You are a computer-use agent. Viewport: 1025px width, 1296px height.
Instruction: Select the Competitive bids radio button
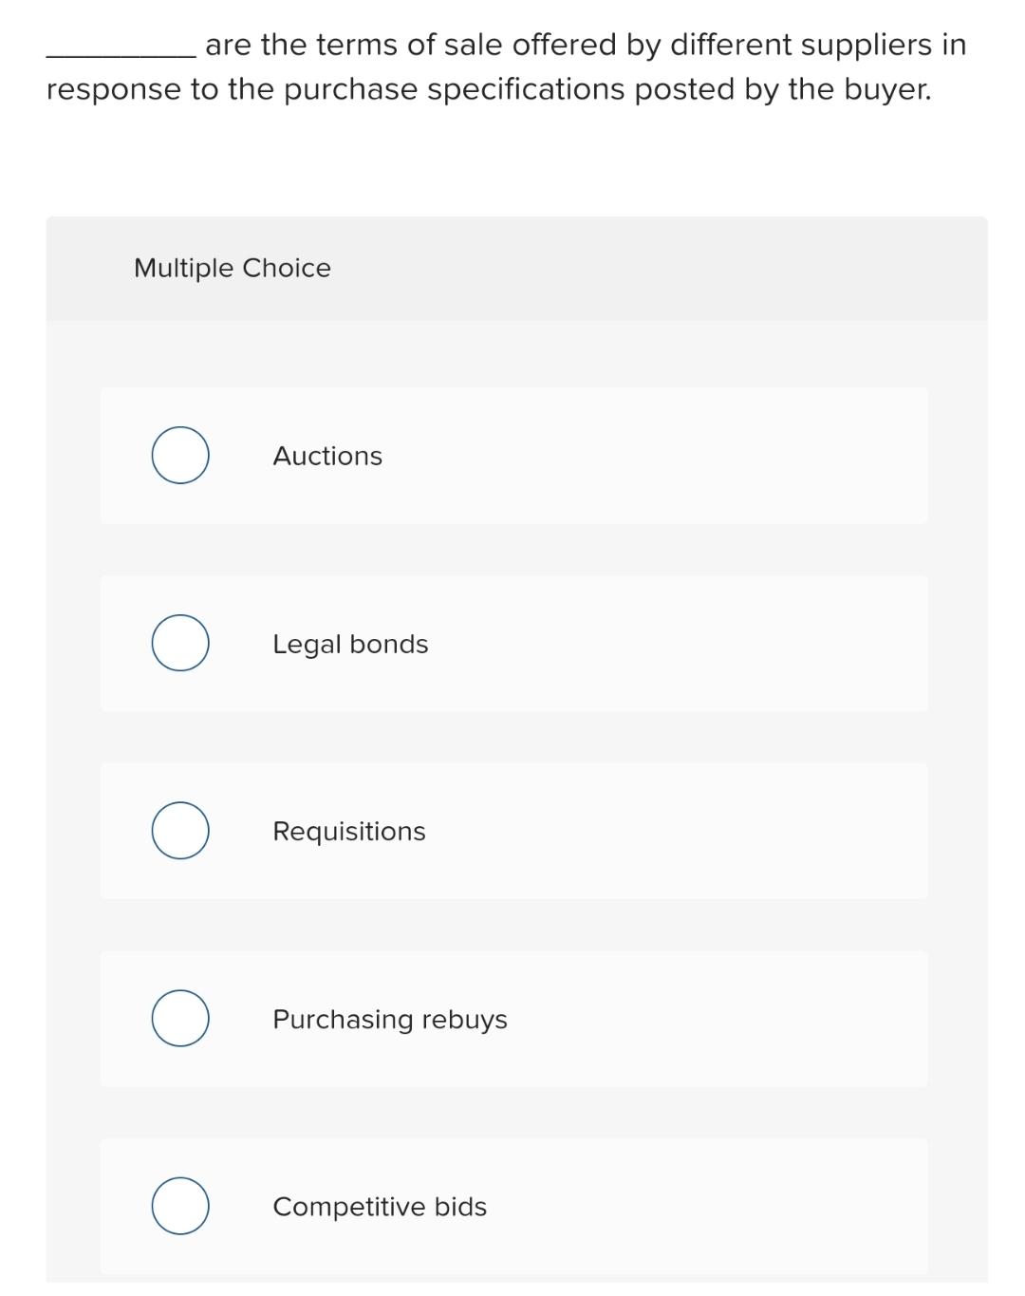(x=179, y=1206)
